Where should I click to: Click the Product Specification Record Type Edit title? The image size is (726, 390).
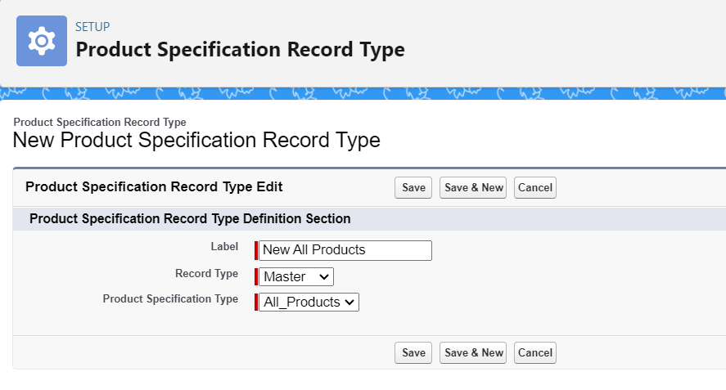[154, 186]
